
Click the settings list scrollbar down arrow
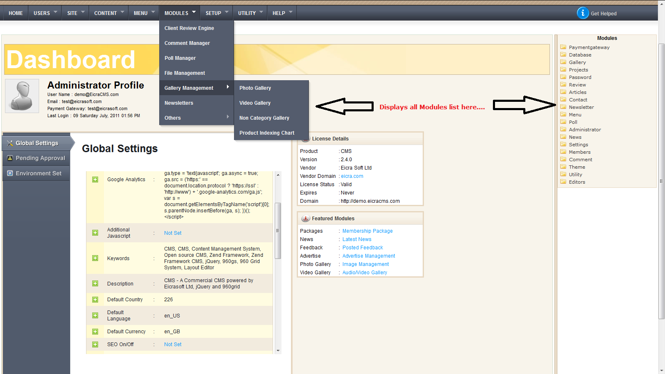278,350
